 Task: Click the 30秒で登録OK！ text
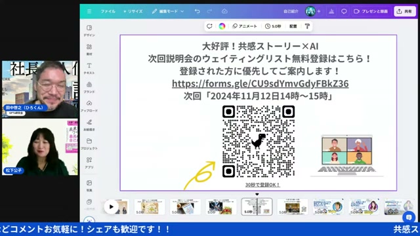pos(262,185)
